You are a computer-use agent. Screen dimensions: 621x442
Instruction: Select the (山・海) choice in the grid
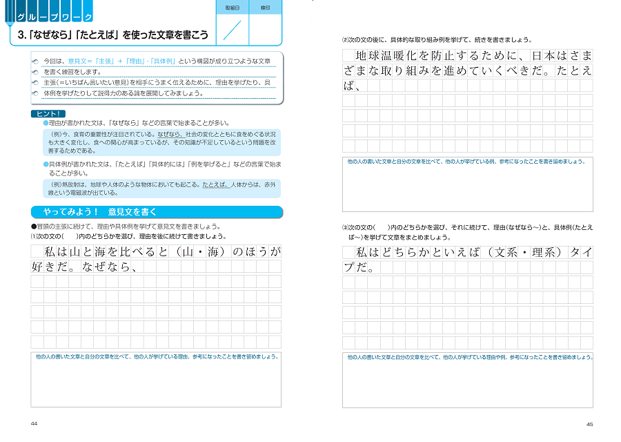pos(199,251)
